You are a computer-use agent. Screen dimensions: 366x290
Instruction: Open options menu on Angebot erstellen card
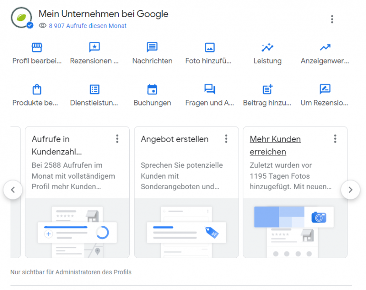226,139
